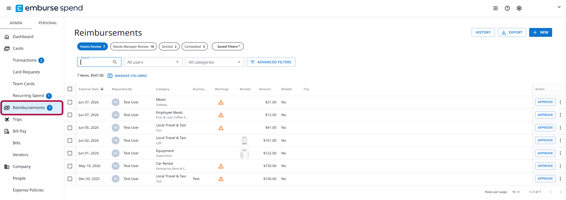The image size is (566, 200).
Task: Create a New reimbursement
Action: tap(541, 32)
